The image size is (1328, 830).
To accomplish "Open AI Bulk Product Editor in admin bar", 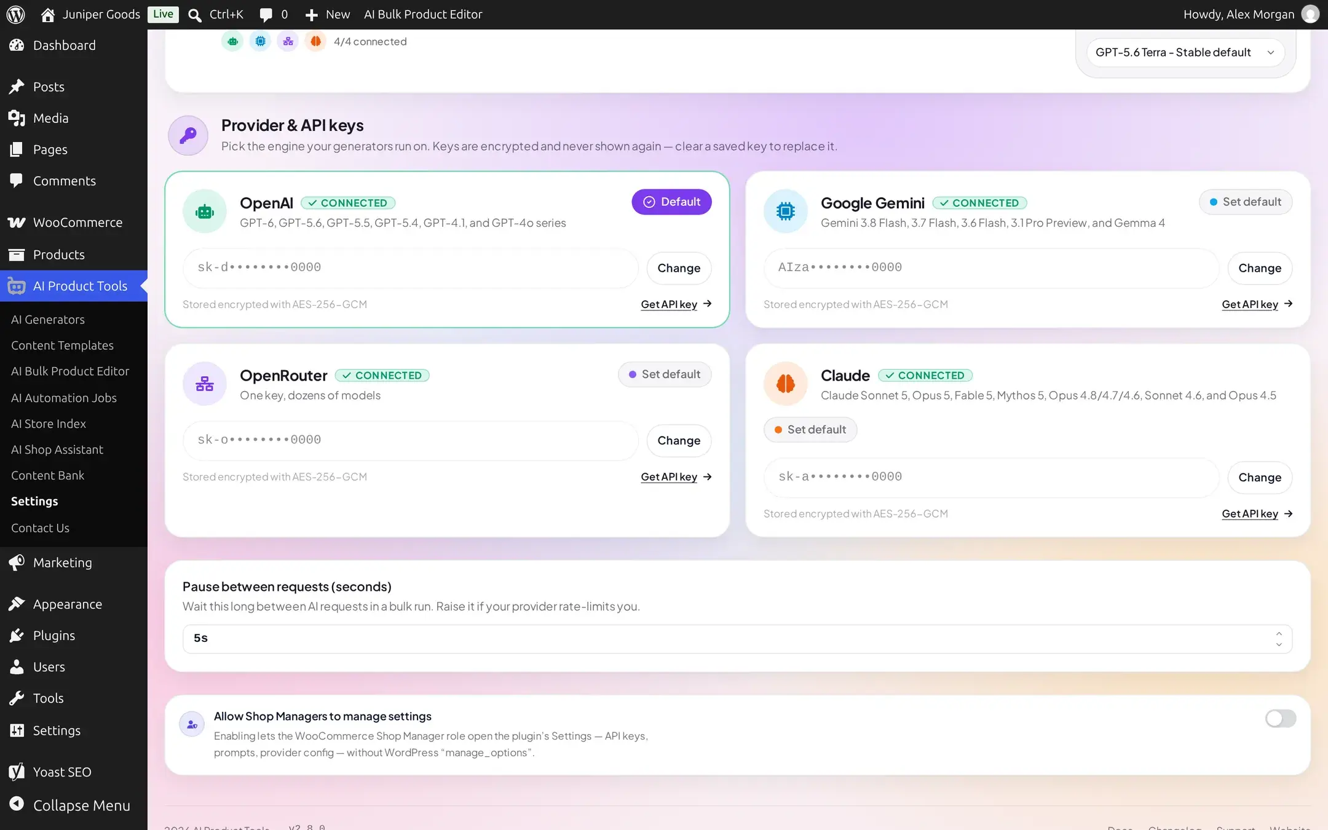I will (x=423, y=14).
